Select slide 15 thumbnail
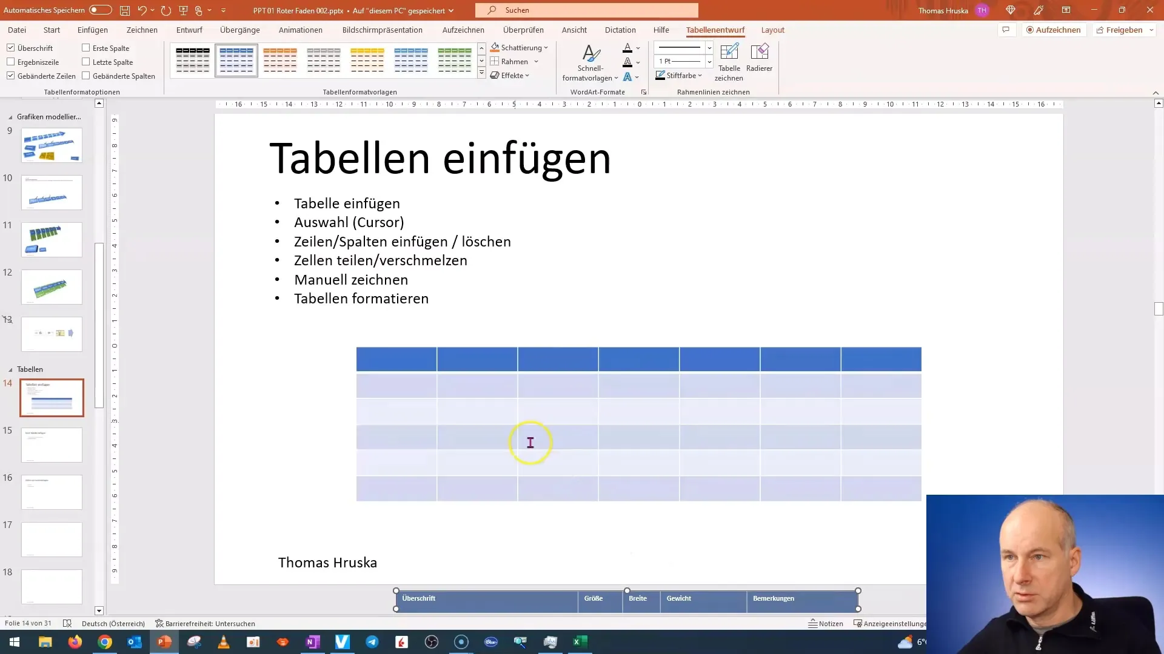Screen dimensions: 1164x654 tap(52, 445)
